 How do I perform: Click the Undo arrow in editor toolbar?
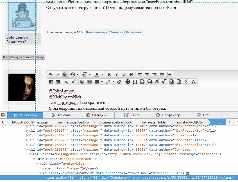coord(51,74)
